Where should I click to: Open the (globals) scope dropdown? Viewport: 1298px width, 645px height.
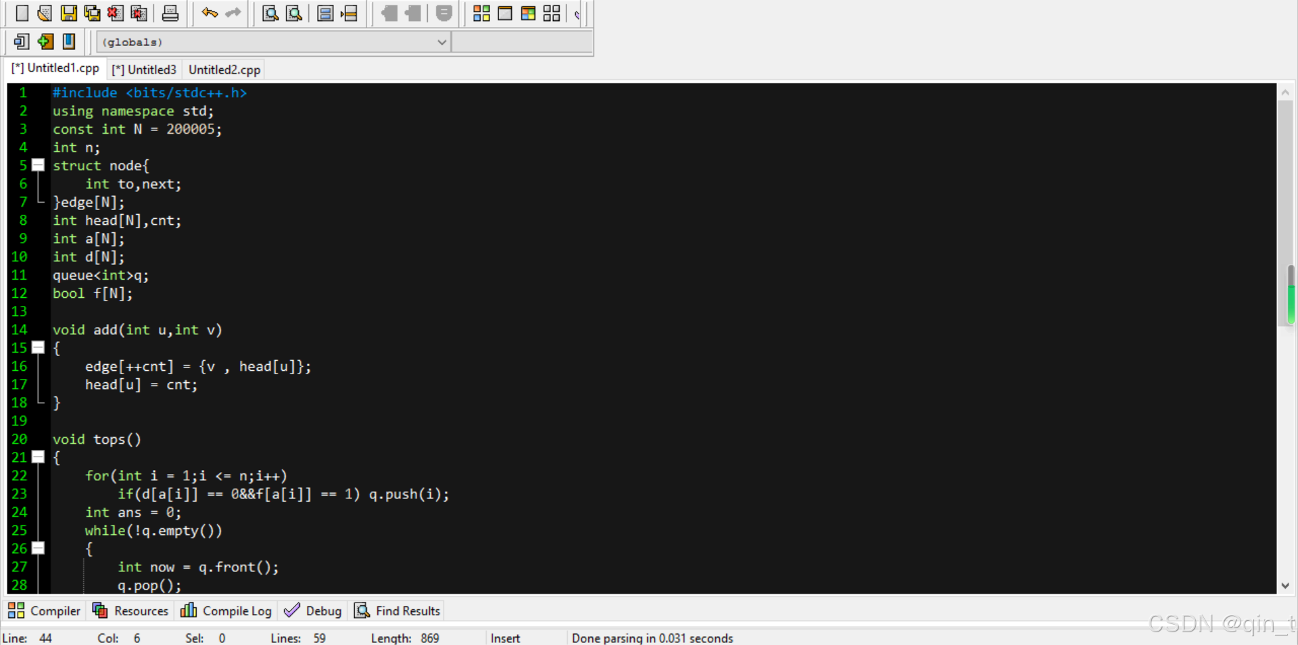pyautogui.click(x=274, y=42)
